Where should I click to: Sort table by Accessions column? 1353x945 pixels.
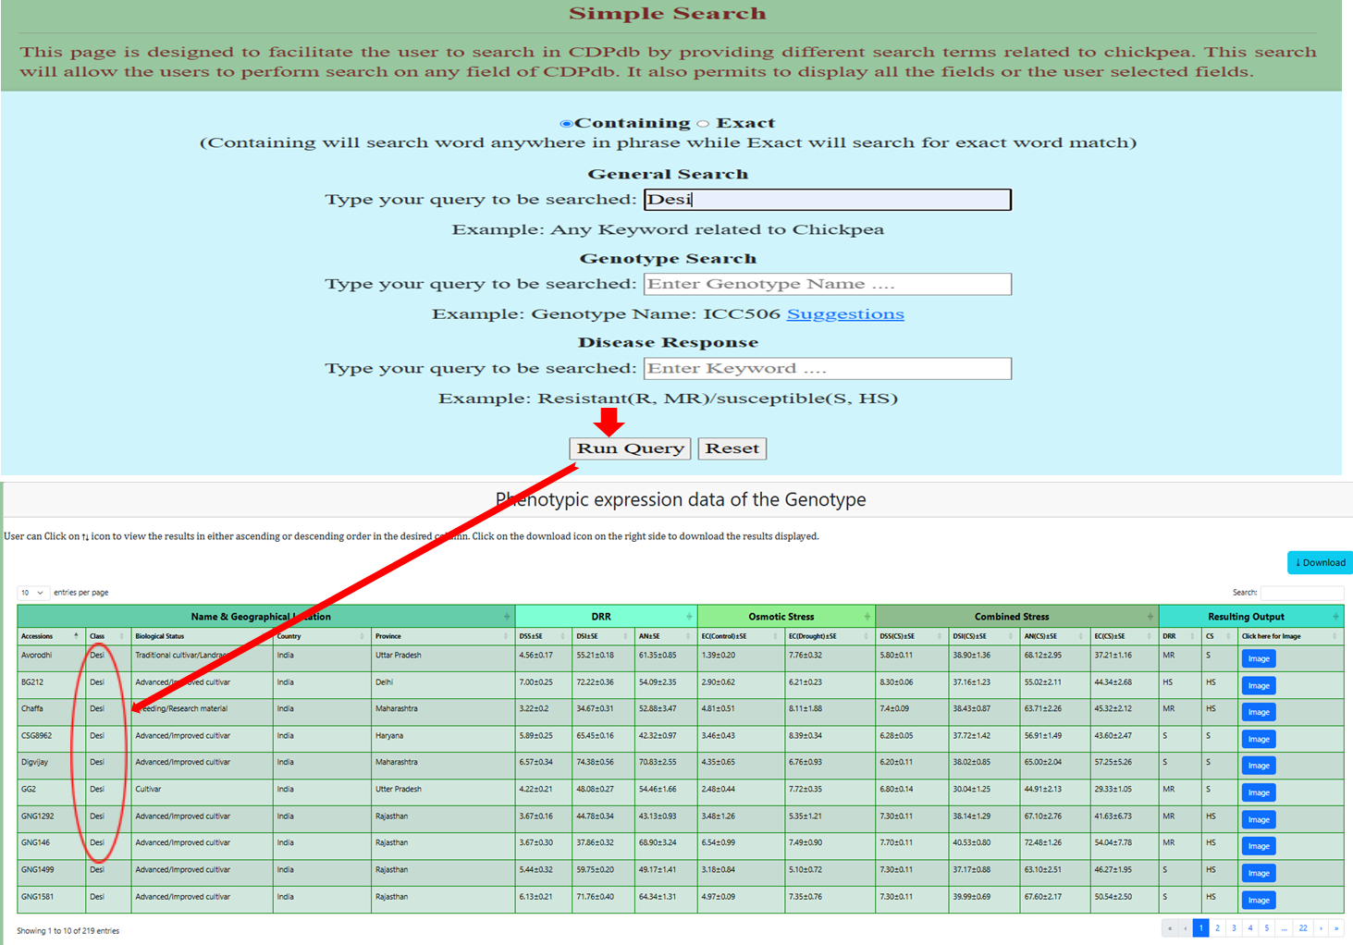coord(50,636)
